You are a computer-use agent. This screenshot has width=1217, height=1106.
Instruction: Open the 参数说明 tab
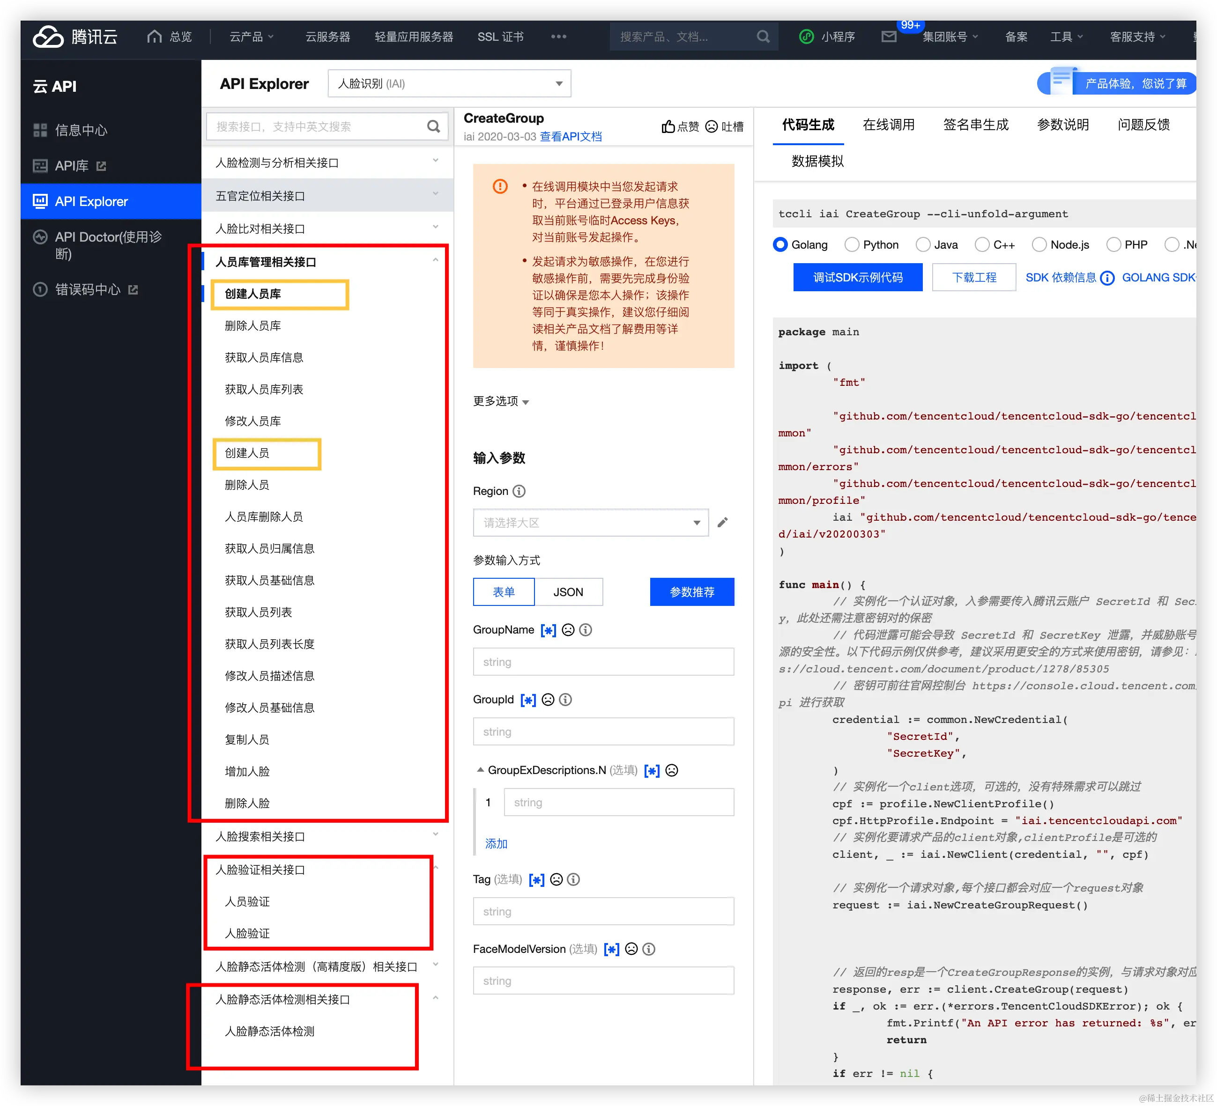click(1062, 125)
